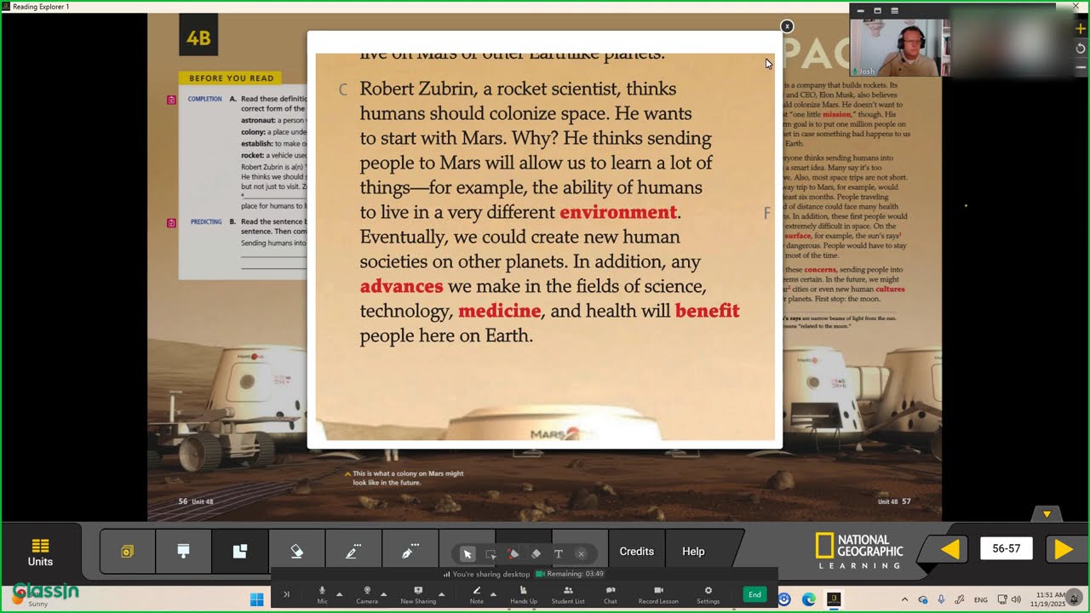The width and height of the screenshot is (1090, 613).
Task: Select the eraser tool in book toolbar
Action: tap(296, 552)
